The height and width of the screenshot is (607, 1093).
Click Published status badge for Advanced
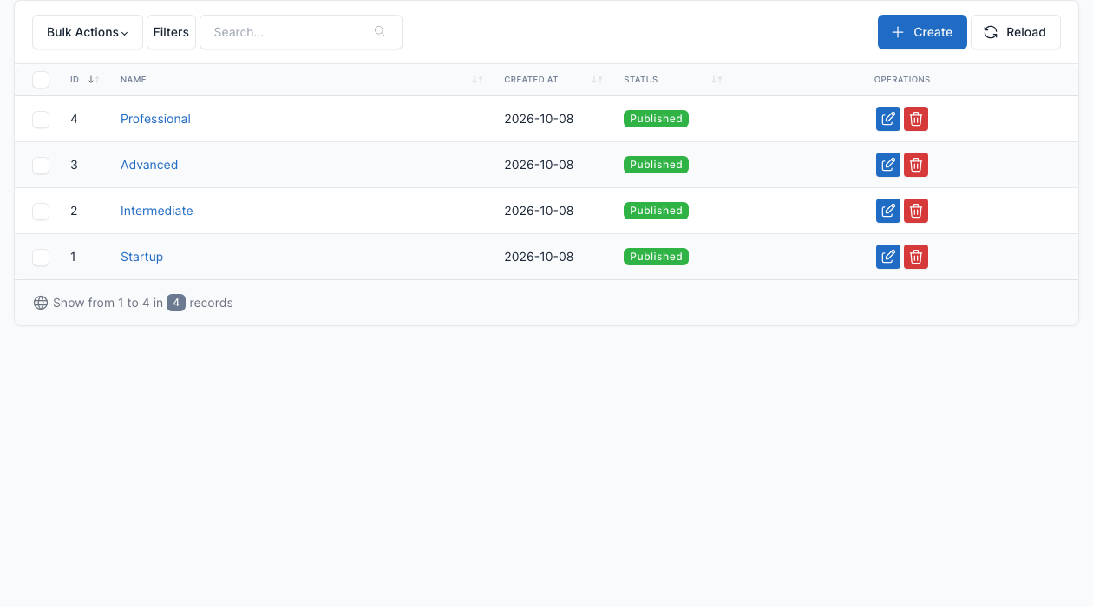click(656, 165)
